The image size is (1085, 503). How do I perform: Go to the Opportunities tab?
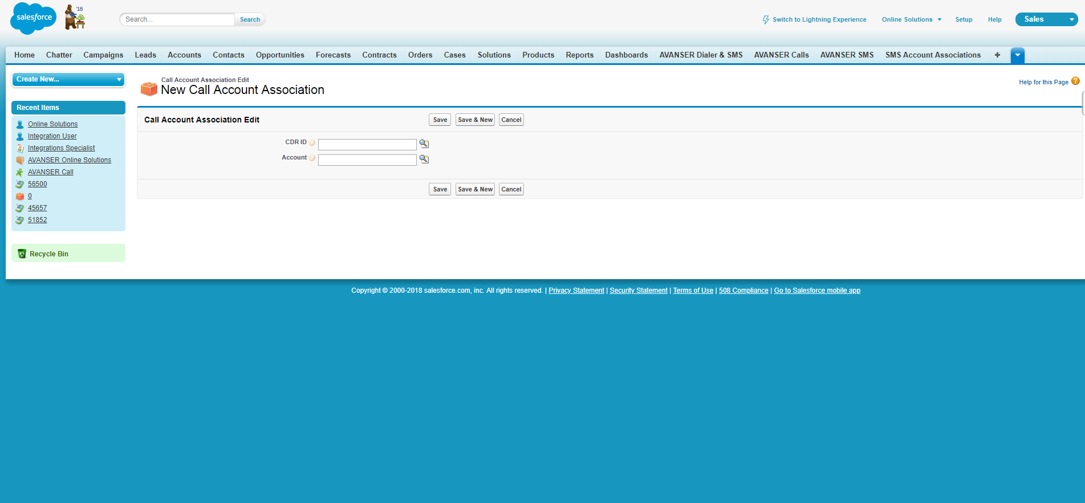pyautogui.click(x=280, y=55)
